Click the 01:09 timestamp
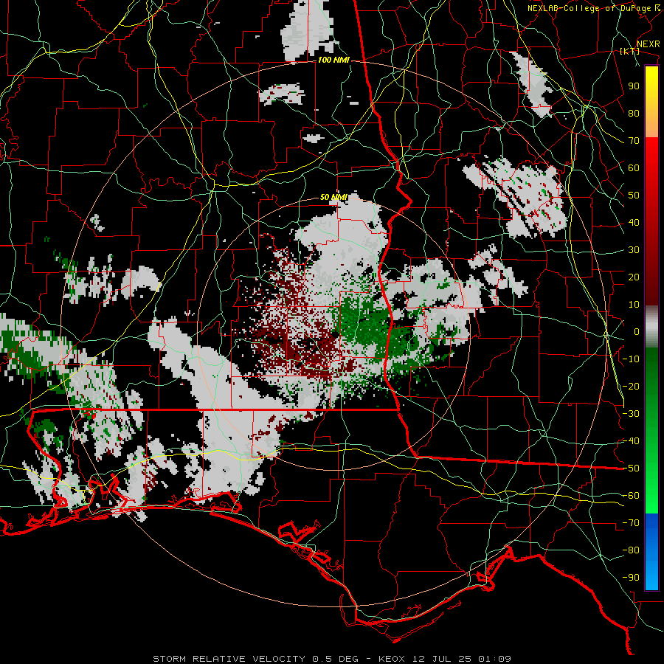664x664 pixels. 494,659
